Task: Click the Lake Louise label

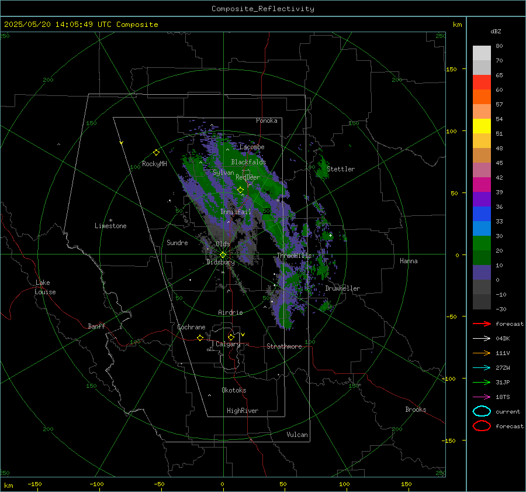Action: click(x=45, y=287)
